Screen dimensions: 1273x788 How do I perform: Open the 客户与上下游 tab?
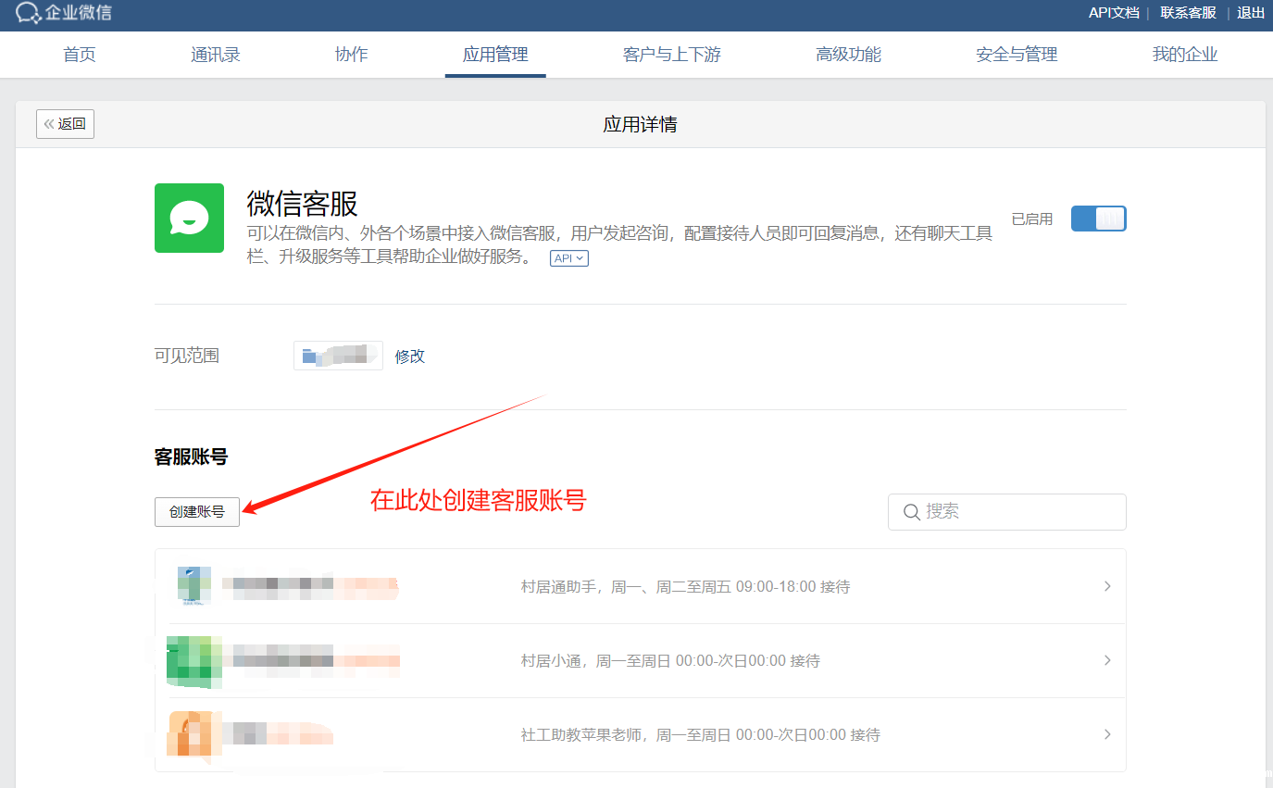pyautogui.click(x=671, y=55)
